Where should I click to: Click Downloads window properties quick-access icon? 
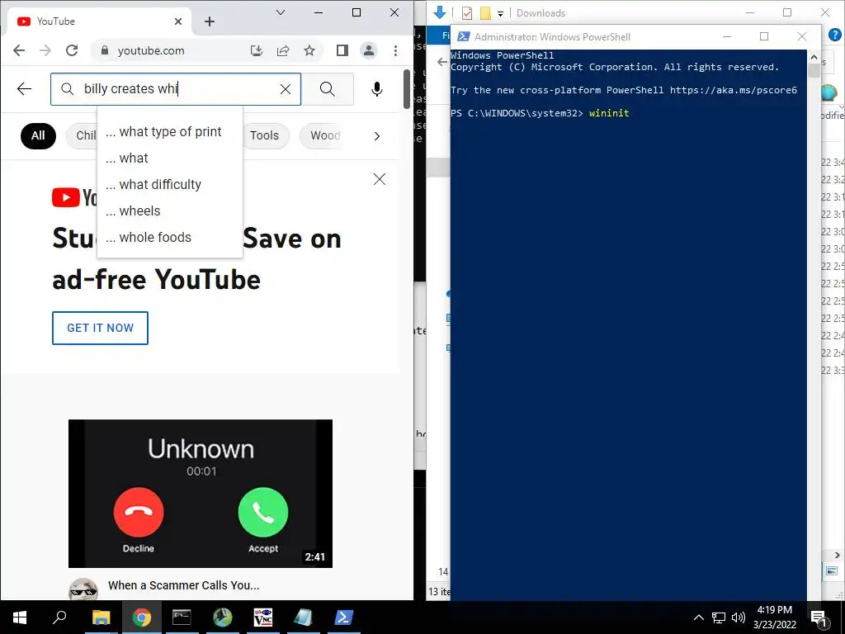pos(467,13)
